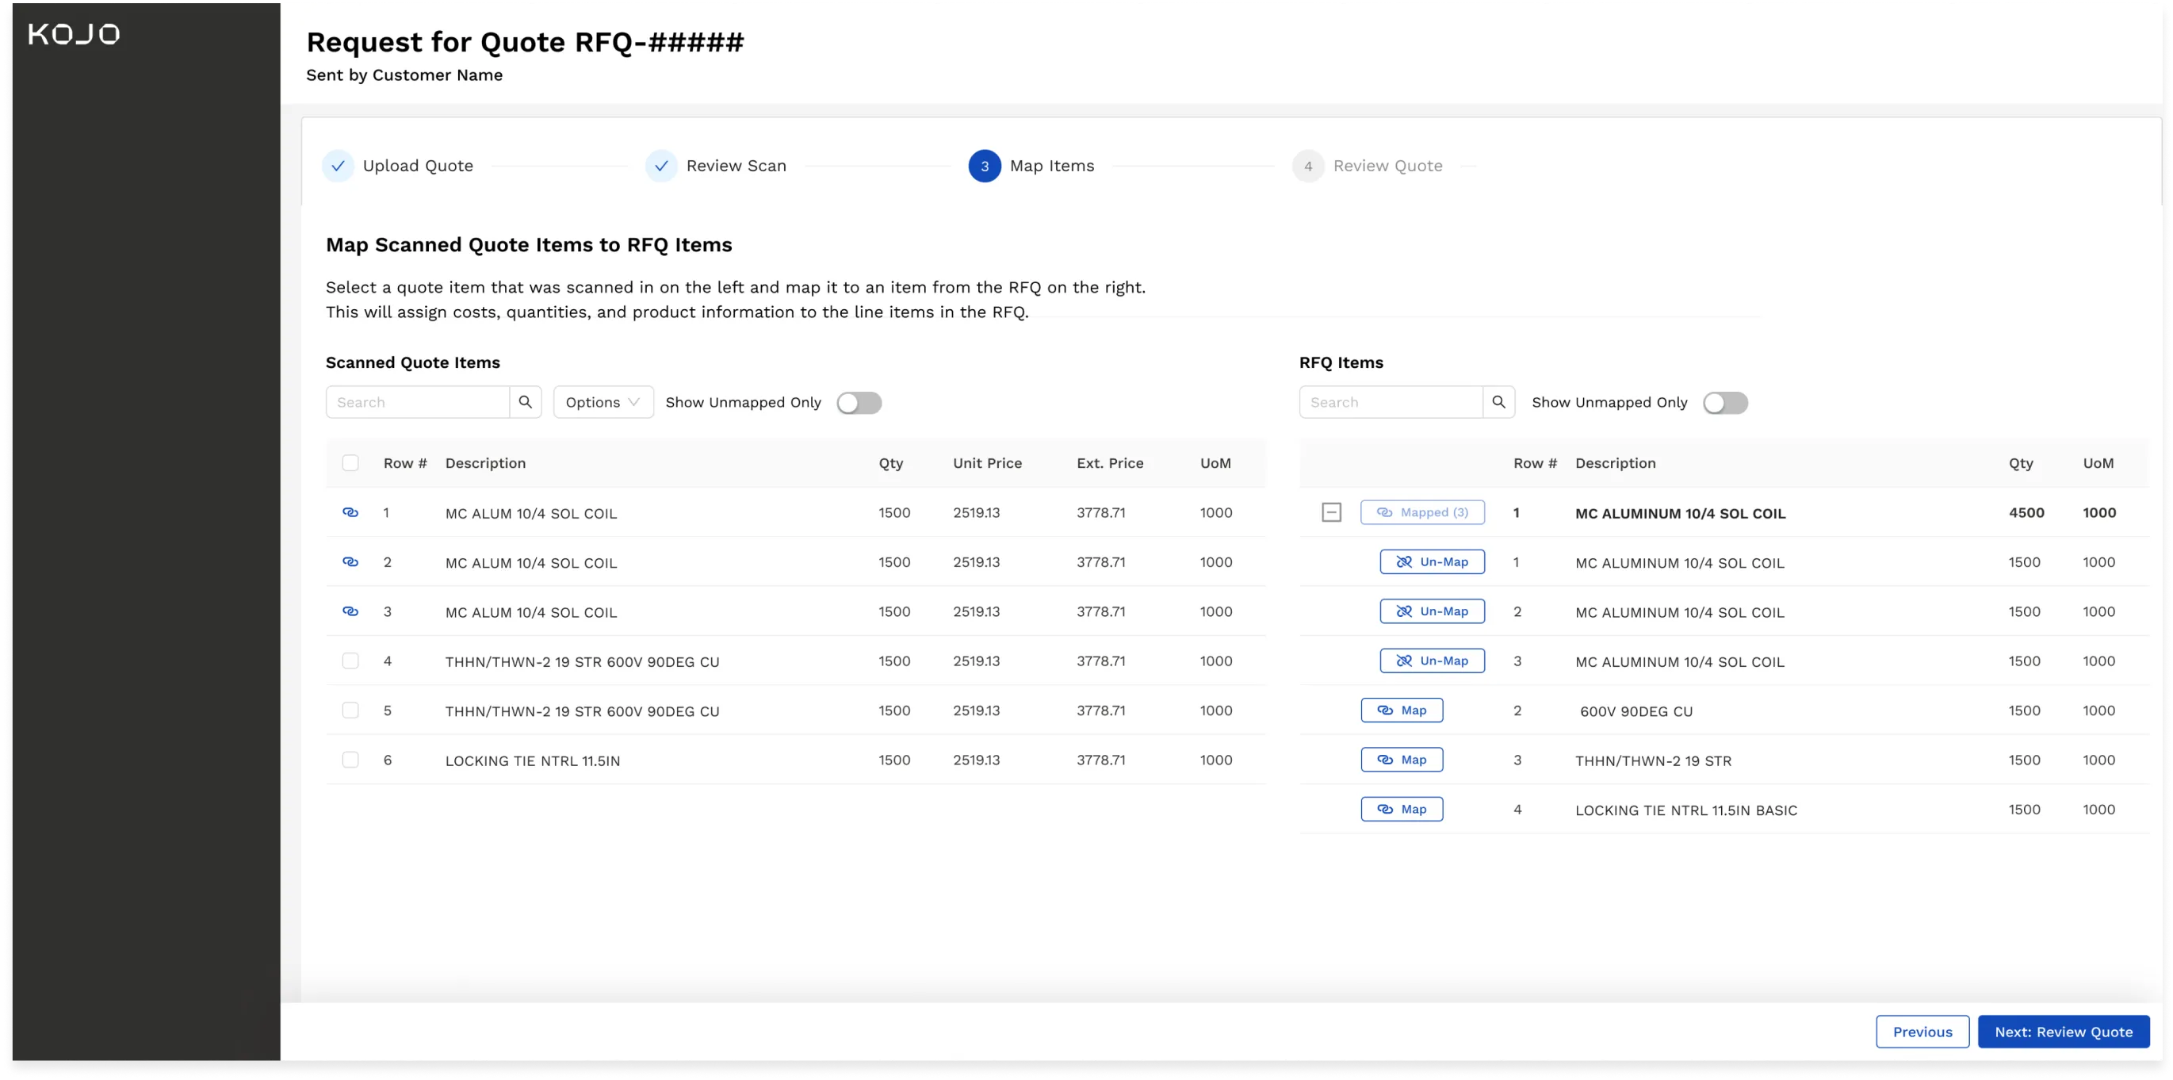Map the LOCKING TIE NTRL 11.5IN BASIC item
The width and height of the screenshot is (2173, 1080).
[x=1401, y=810]
